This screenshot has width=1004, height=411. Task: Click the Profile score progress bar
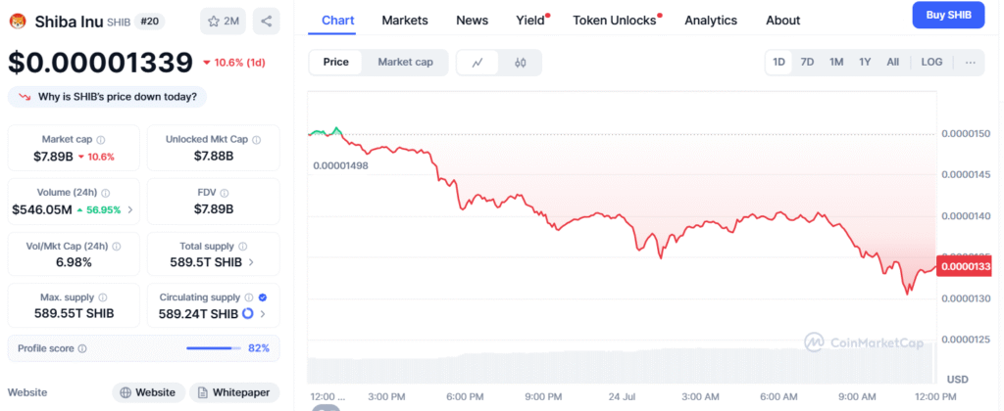point(213,348)
